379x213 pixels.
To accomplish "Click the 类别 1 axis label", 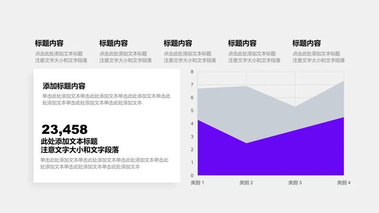I will click(x=197, y=183).
